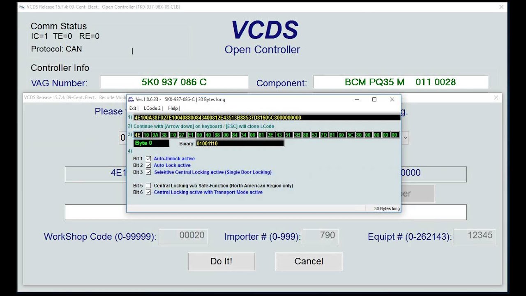Select byte cell 27

point(182,135)
